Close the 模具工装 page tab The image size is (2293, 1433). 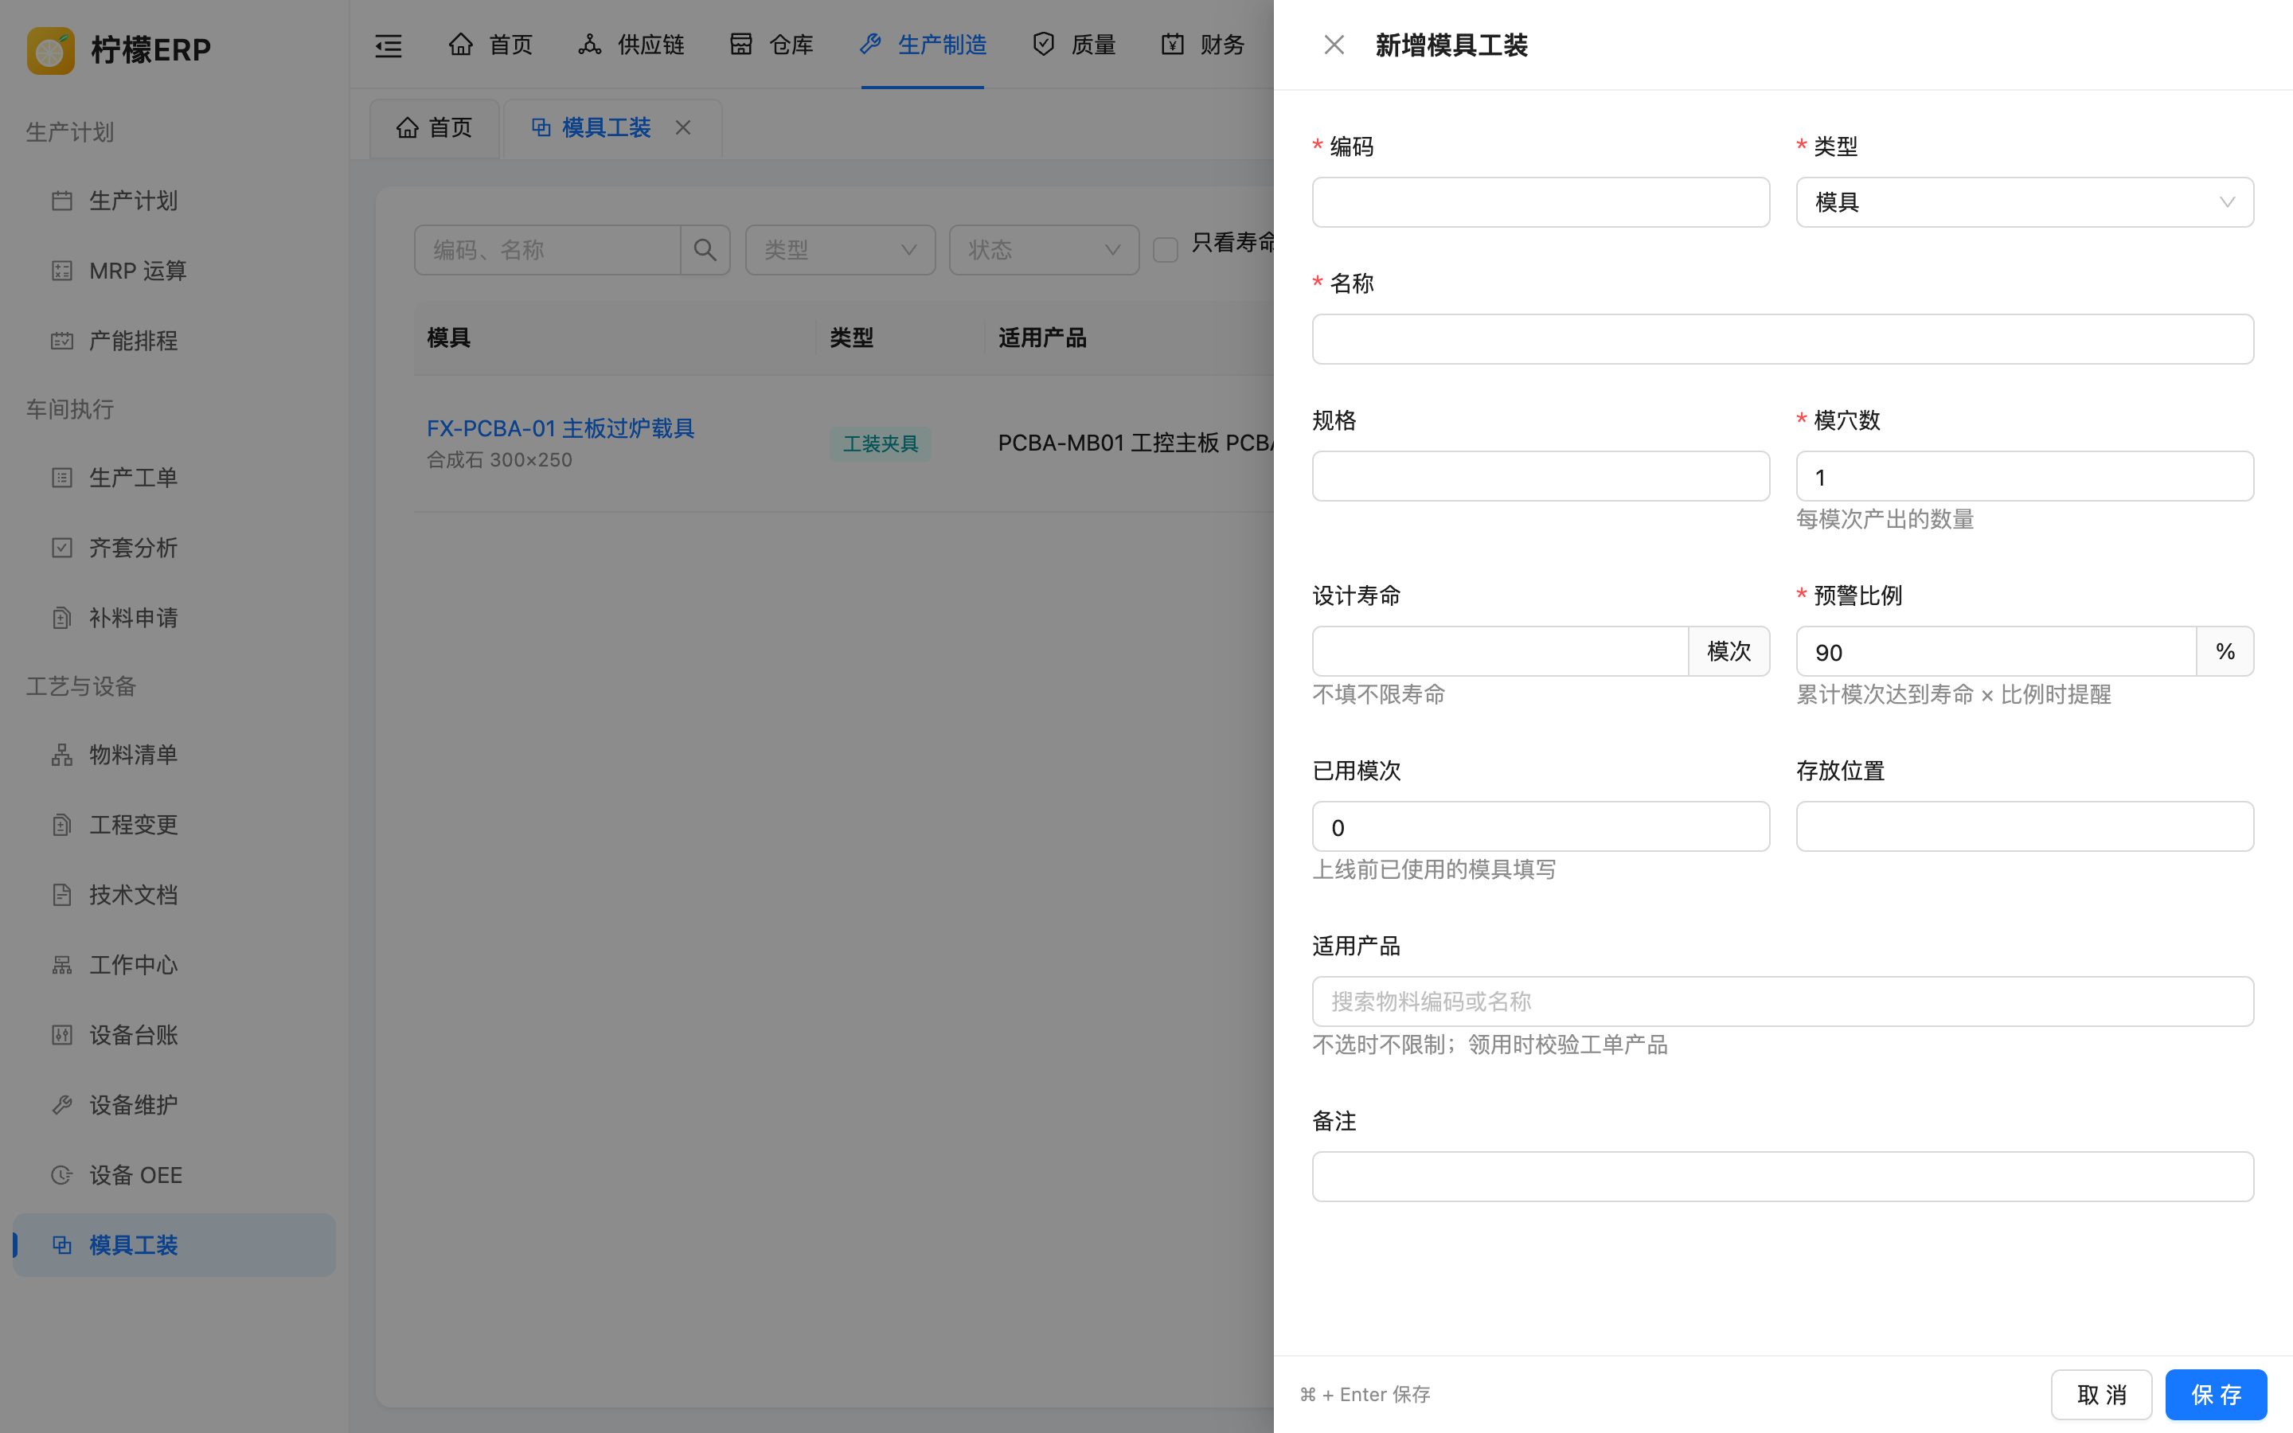click(683, 127)
